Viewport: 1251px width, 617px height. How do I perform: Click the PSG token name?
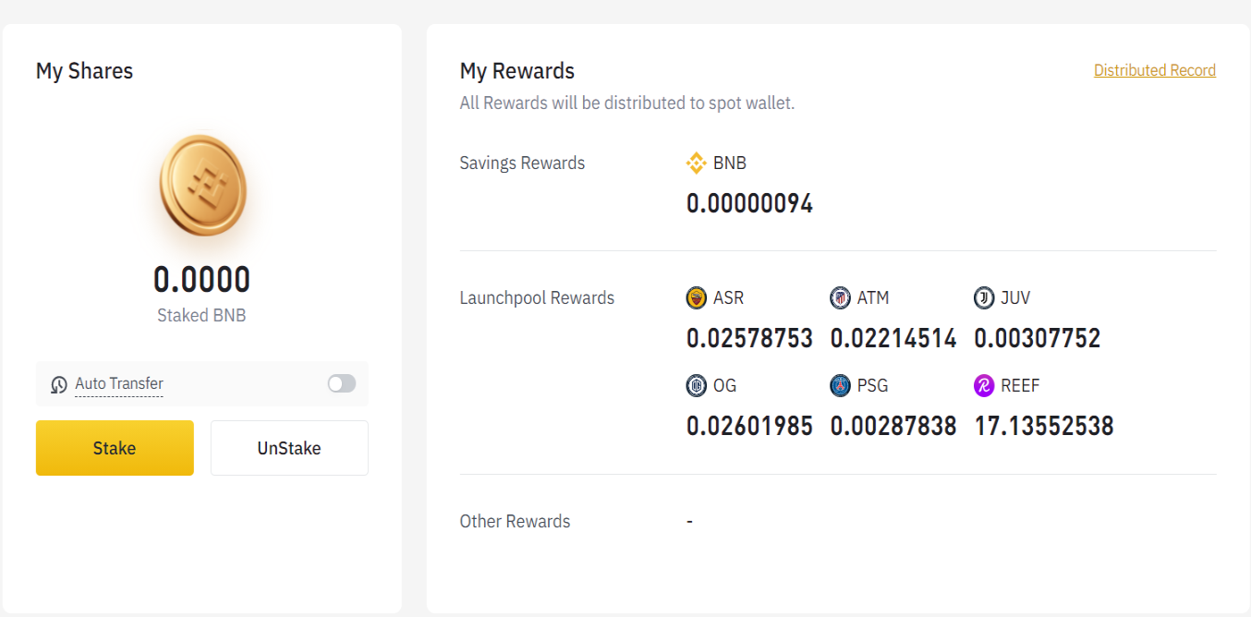[872, 385]
